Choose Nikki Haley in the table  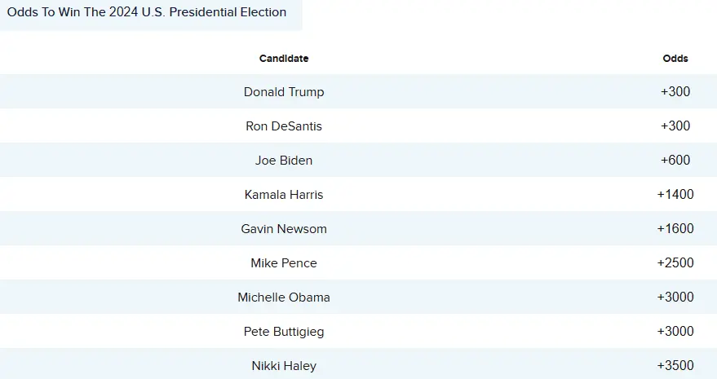coord(284,366)
